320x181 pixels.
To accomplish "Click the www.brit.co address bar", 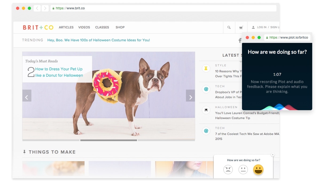I will [x=163, y=8].
